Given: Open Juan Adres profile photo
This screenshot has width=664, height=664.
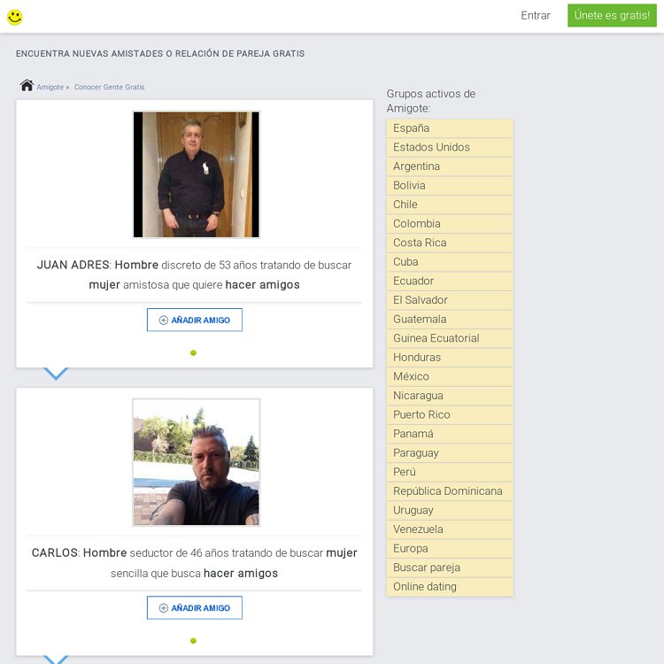Looking at the screenshot, I should 196,174.
